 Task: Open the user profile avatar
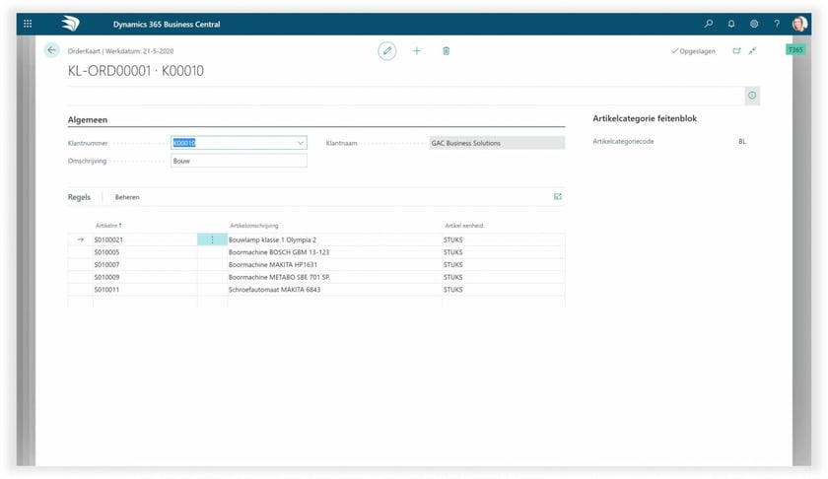coord(799,24)
